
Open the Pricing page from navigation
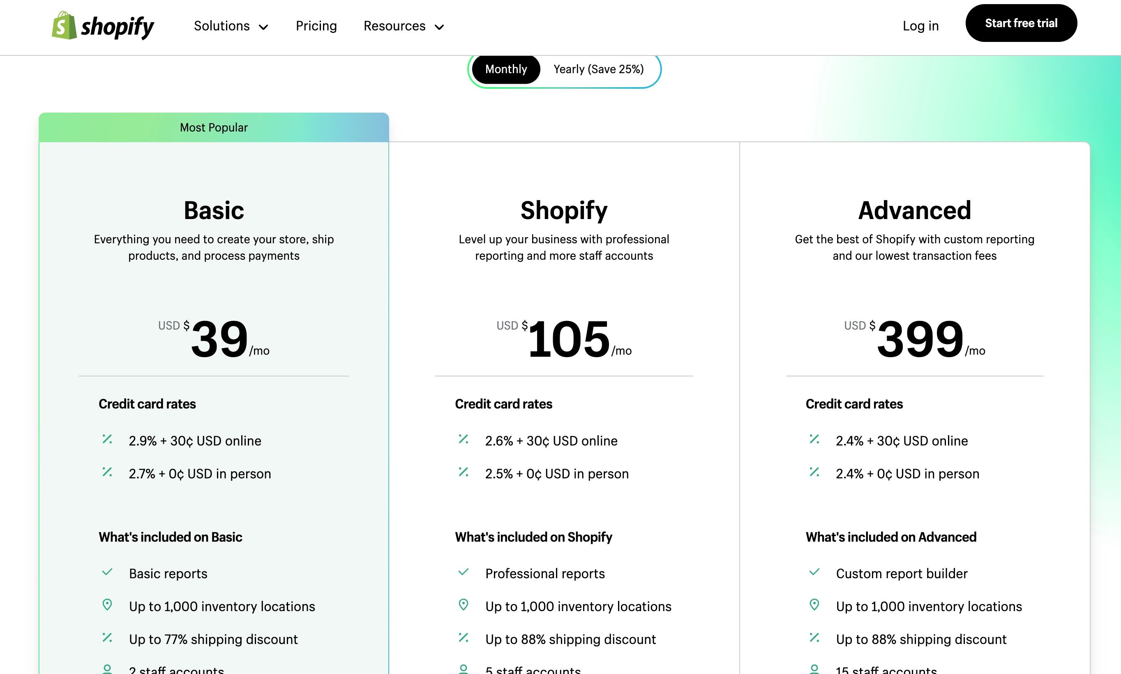[x=316, y=26]
